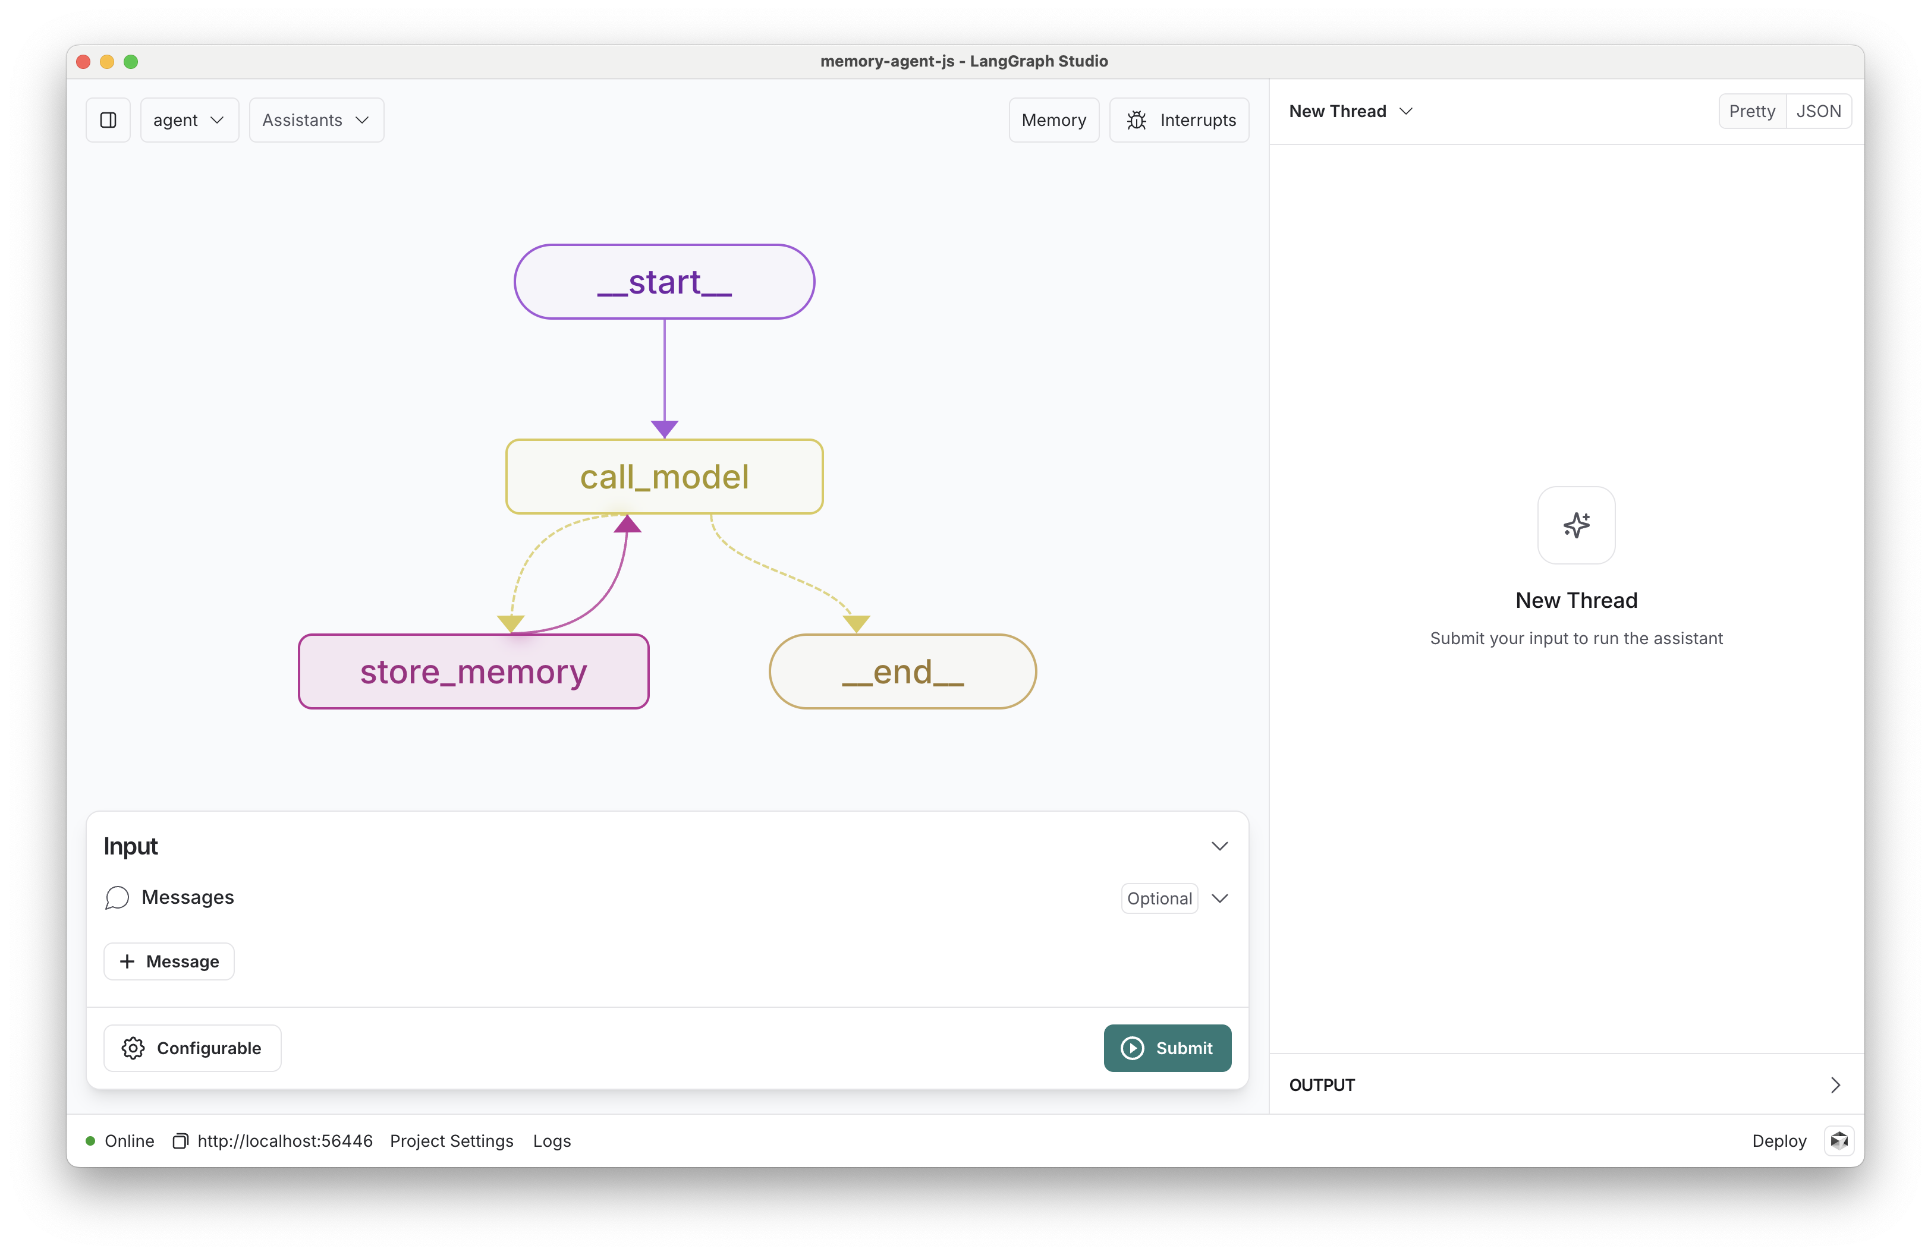Click the gear icon in Configurable button
The width and height of the screenshot is (1931, 1255).
coord(133,1048)
